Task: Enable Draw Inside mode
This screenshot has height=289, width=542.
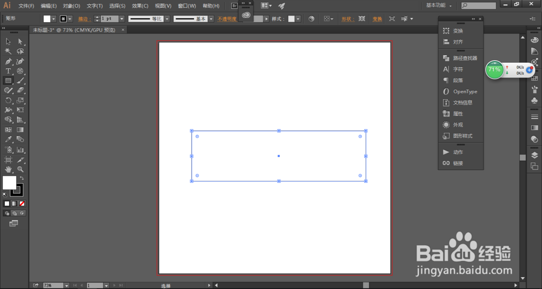Action: pyautogui.click(x=22, y=213)
